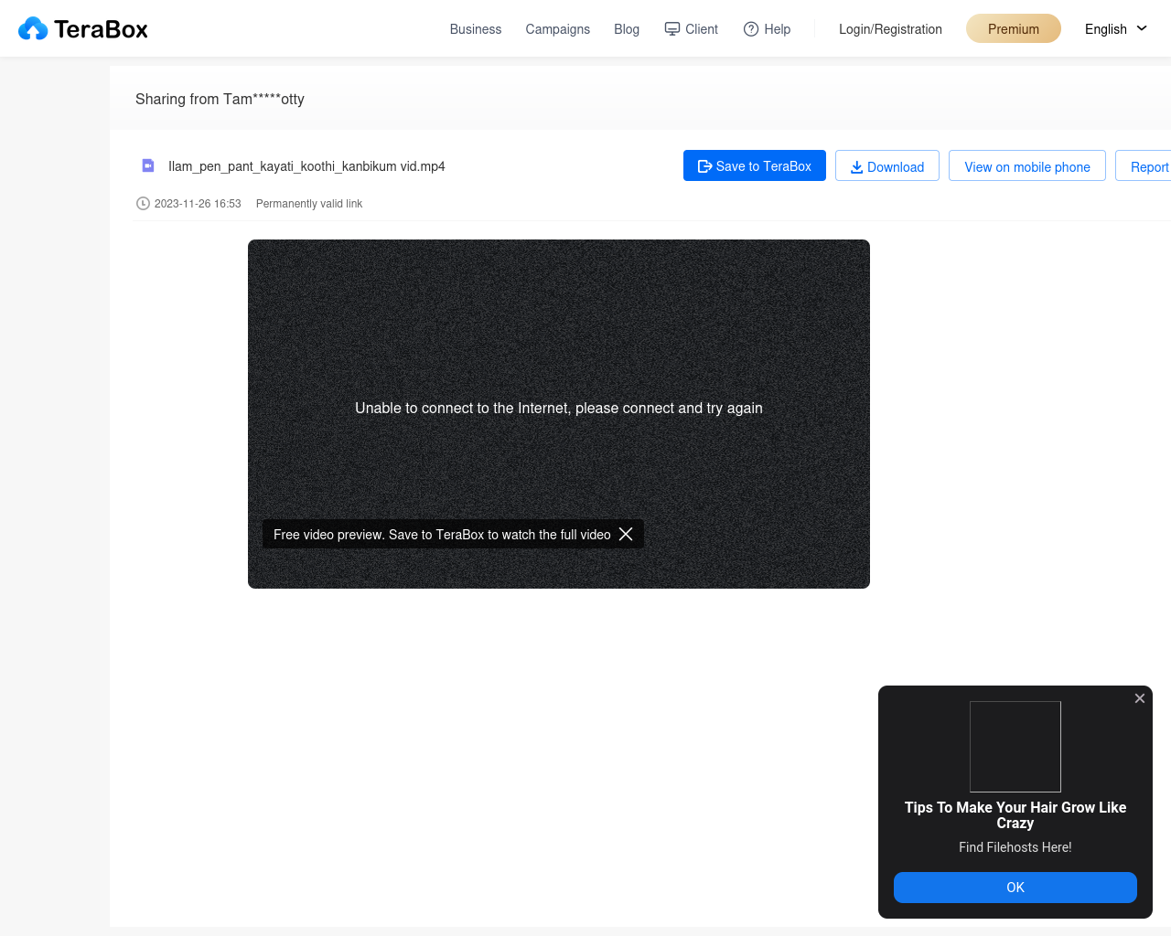Open the Business page
Viewport: 1171px width, 936px height.
[476, 29]
